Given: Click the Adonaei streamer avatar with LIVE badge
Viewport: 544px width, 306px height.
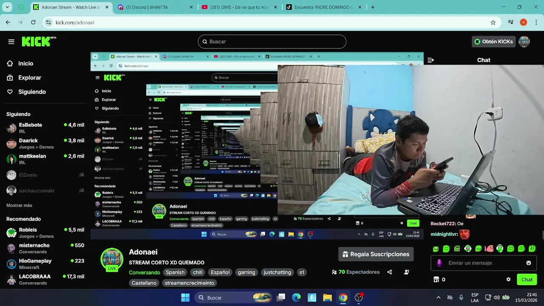Looking at the screenshot, I should coord(112,259).
